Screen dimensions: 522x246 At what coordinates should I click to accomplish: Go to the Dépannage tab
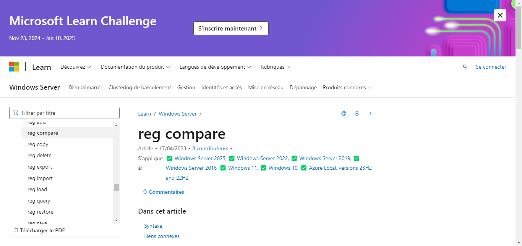coord(303,87)
